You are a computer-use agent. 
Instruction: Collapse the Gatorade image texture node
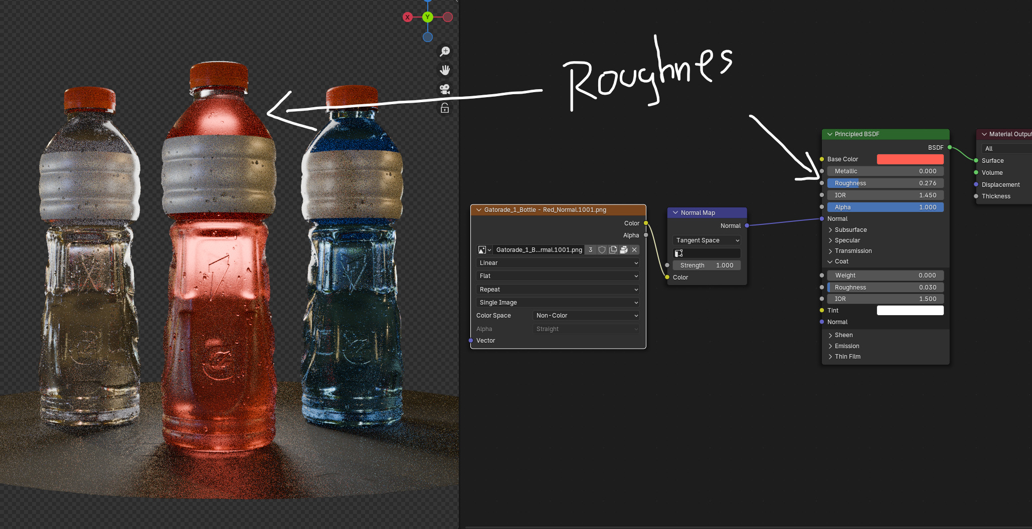479,210
